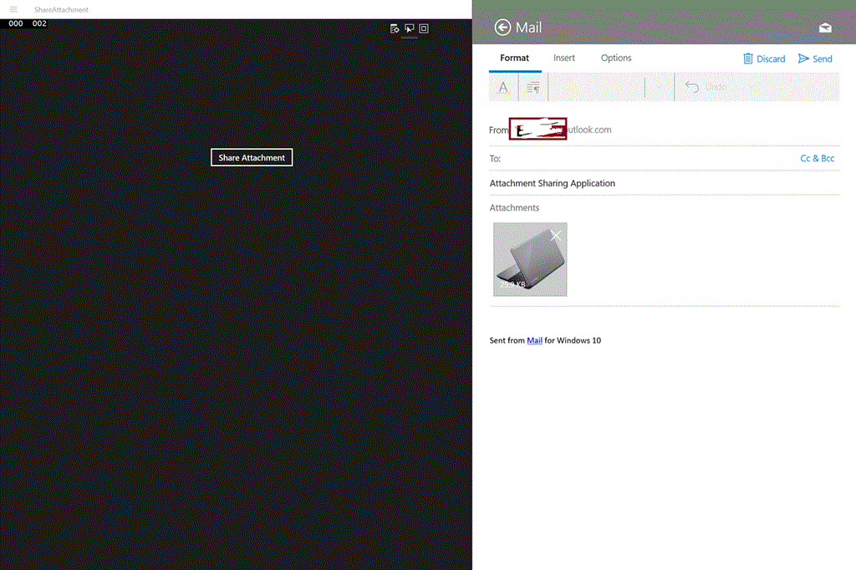Click the subject 'Attachment Sharing Application'

[x=552, y=183]
